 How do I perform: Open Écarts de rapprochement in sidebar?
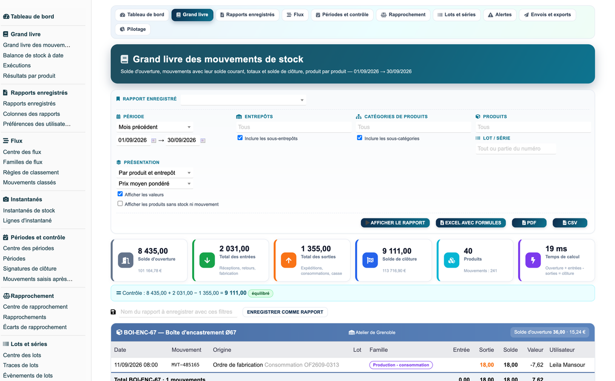point(35,327)
